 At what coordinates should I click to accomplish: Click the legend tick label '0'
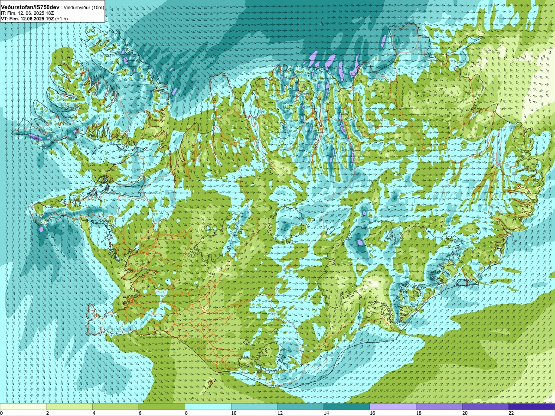click(x=2, y=413)
